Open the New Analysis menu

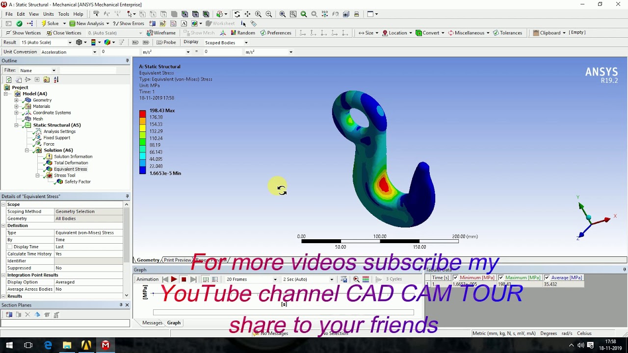point(89,24)
